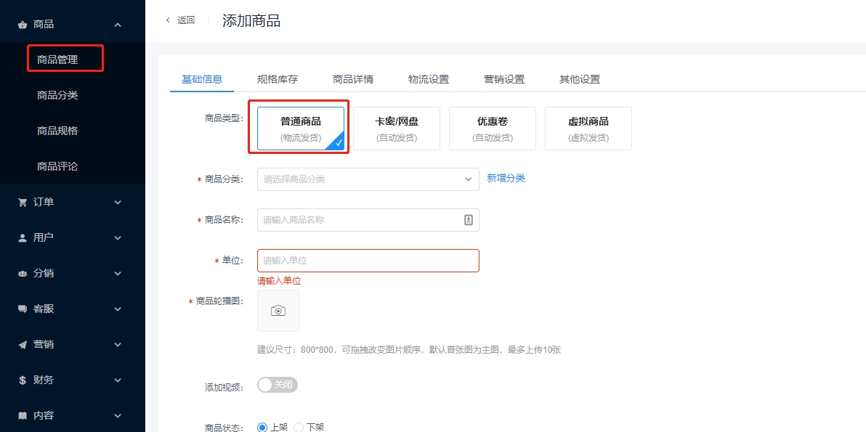Click the dollar icon beside 财务
The width and height of the screenshot is (866, 432).
(x=23, y=380)
